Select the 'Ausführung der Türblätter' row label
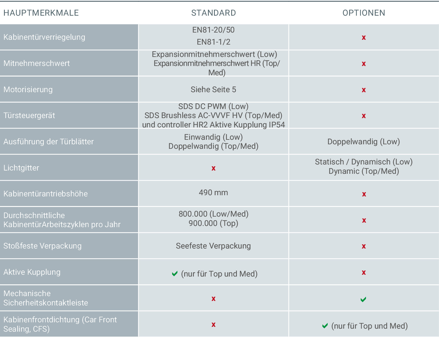 point(49,142)
